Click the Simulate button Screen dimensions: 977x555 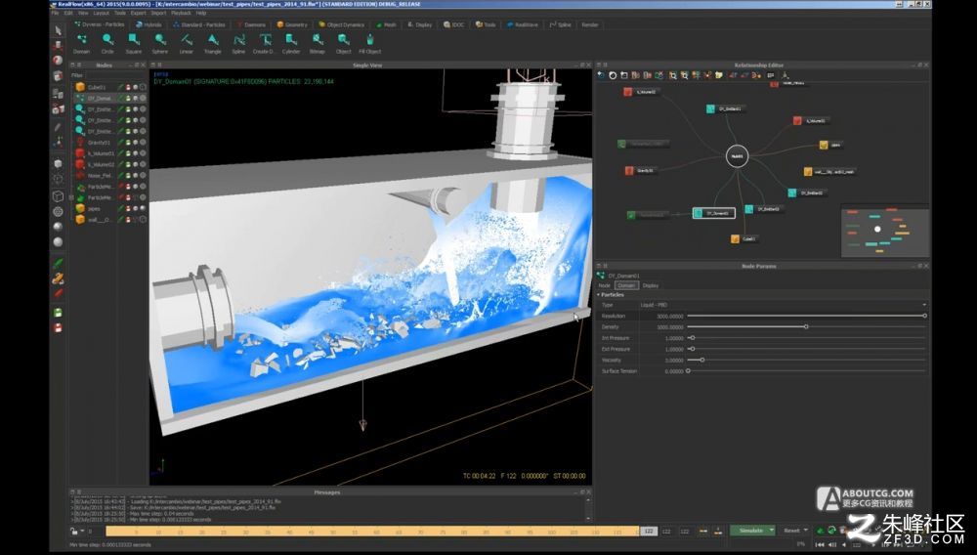(749, 531)
